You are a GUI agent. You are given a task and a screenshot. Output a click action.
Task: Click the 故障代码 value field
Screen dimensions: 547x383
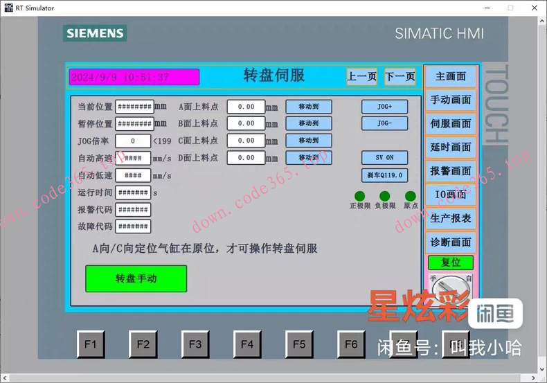133,226
